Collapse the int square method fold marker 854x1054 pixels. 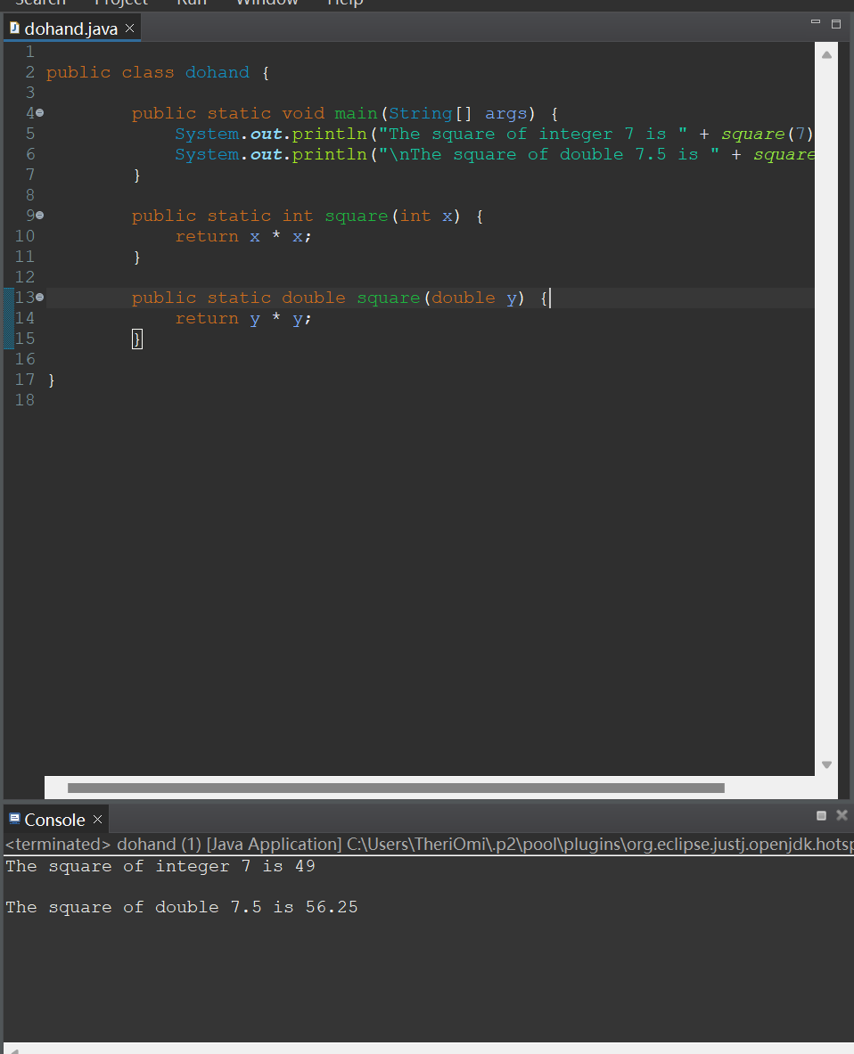coord(40,215)
